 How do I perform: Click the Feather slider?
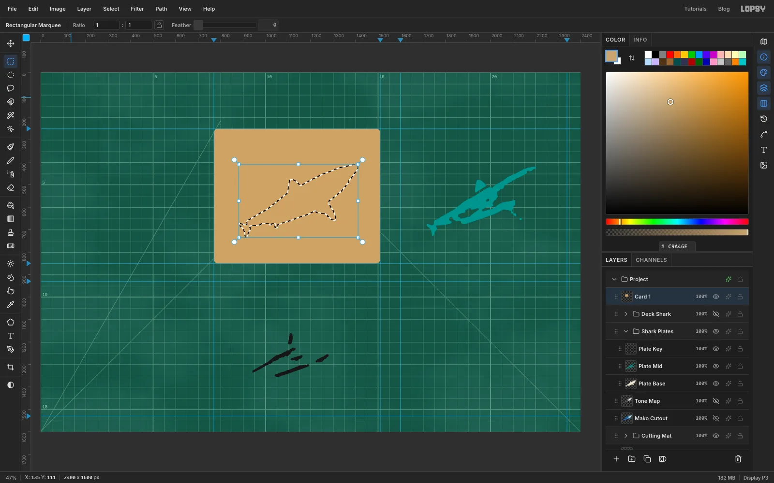[225, 25]
